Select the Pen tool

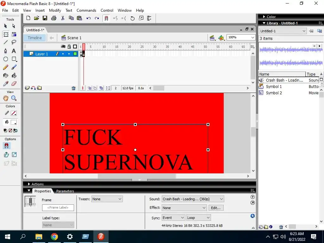[6, 51]
